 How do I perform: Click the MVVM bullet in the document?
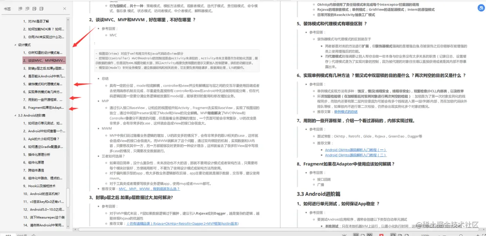click(x=107, y=128)
